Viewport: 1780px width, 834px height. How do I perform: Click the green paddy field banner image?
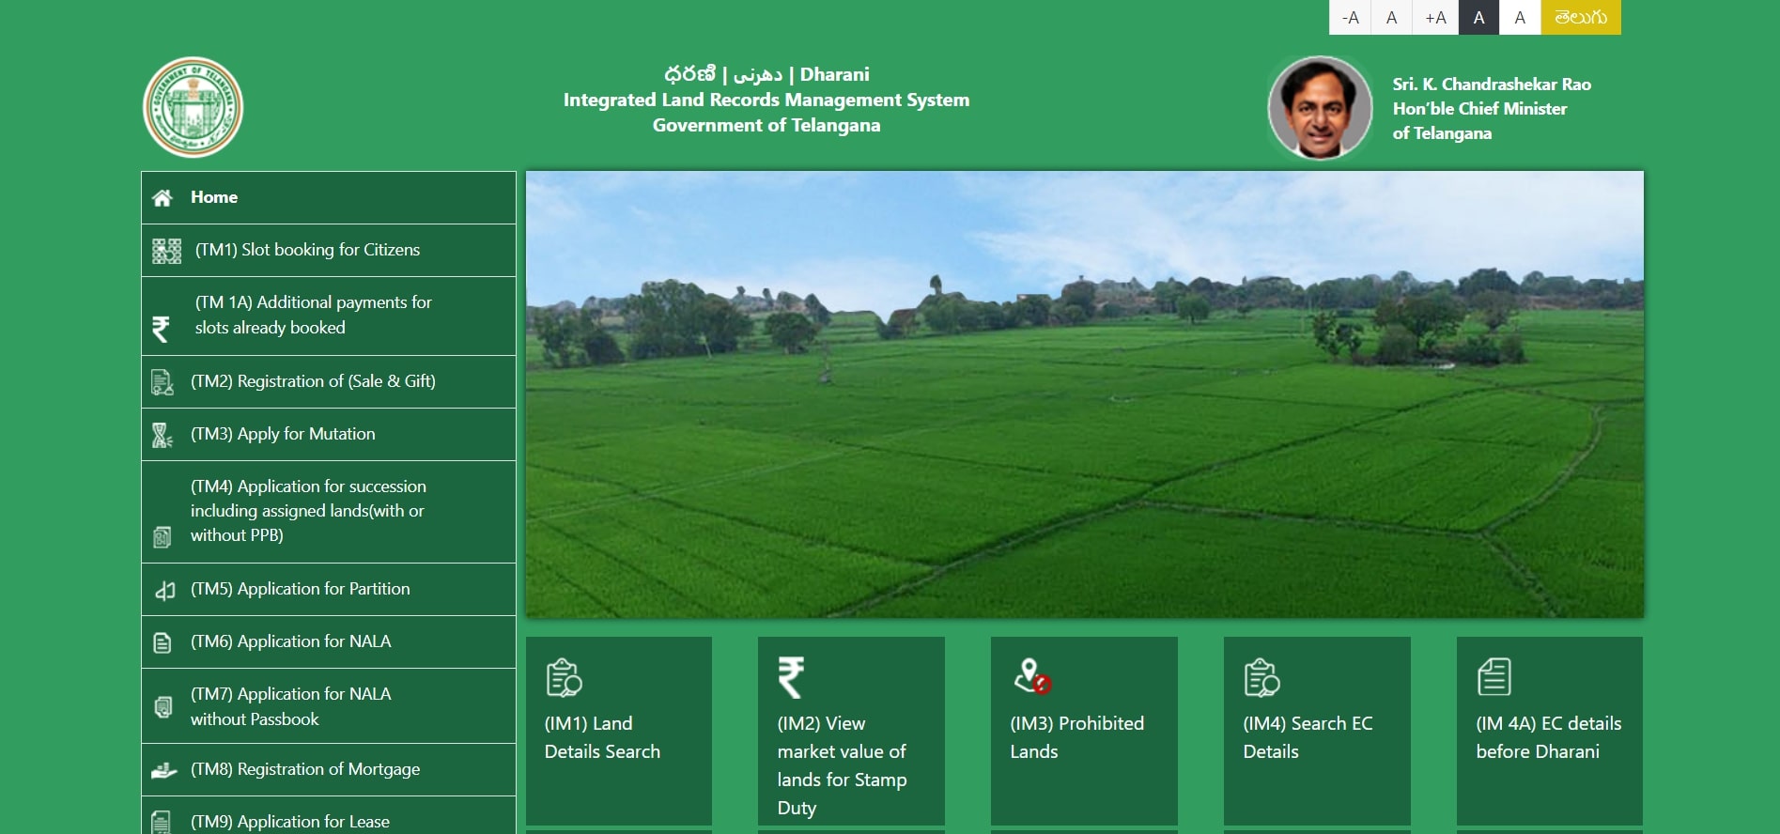click(x=1085, y=394)
